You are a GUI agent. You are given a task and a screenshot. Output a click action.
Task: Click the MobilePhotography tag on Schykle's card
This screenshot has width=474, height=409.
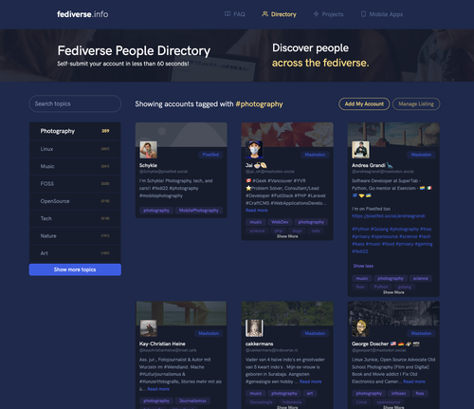point(199,211)
